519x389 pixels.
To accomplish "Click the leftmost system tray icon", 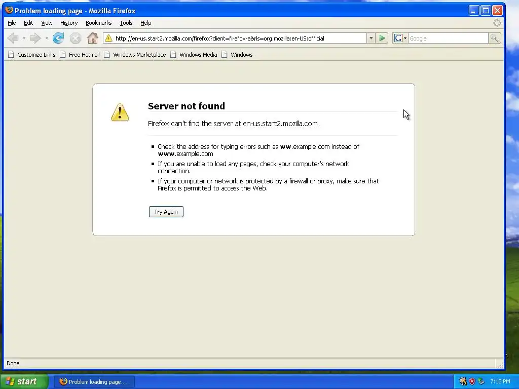I will pyautogui.click(x=463, y=381).
